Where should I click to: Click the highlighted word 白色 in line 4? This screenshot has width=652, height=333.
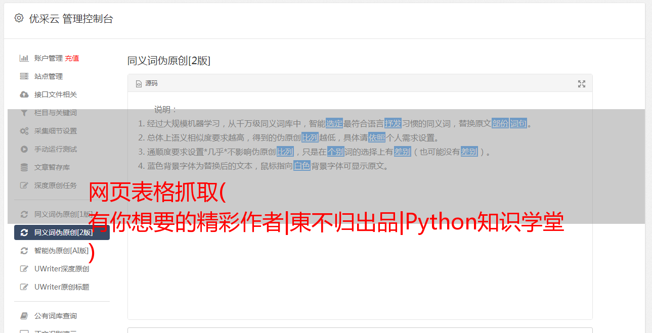(302, 166)
